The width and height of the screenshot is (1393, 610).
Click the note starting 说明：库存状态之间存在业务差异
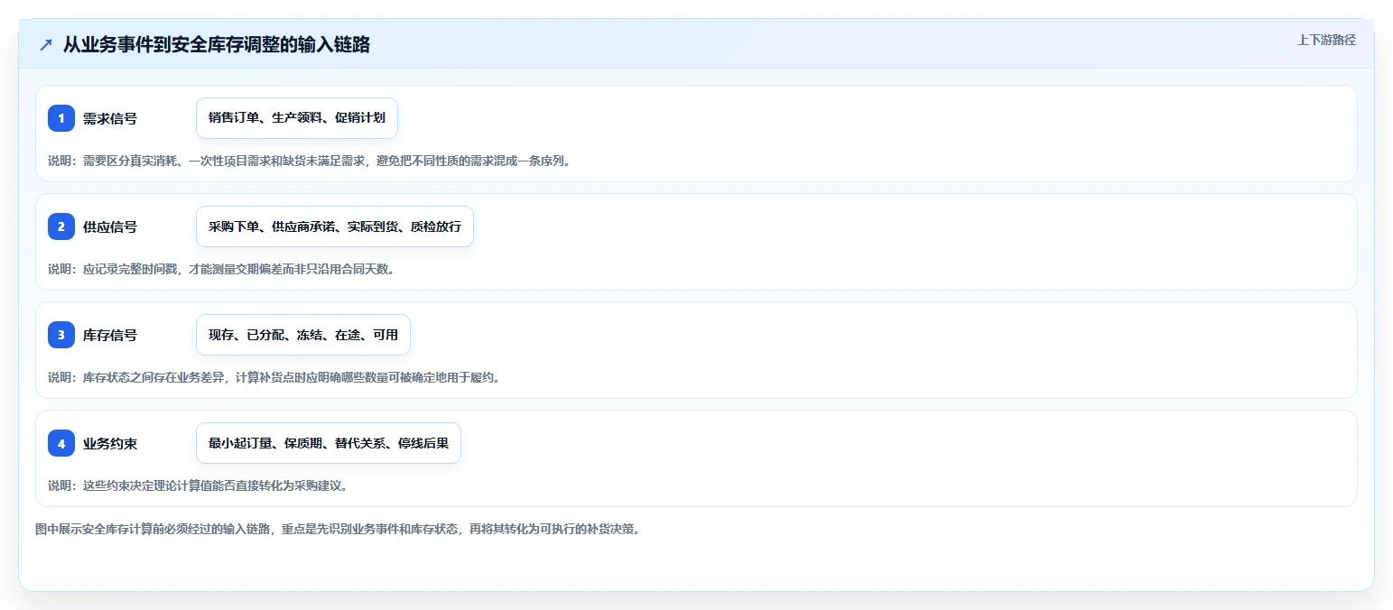[274, 377]
